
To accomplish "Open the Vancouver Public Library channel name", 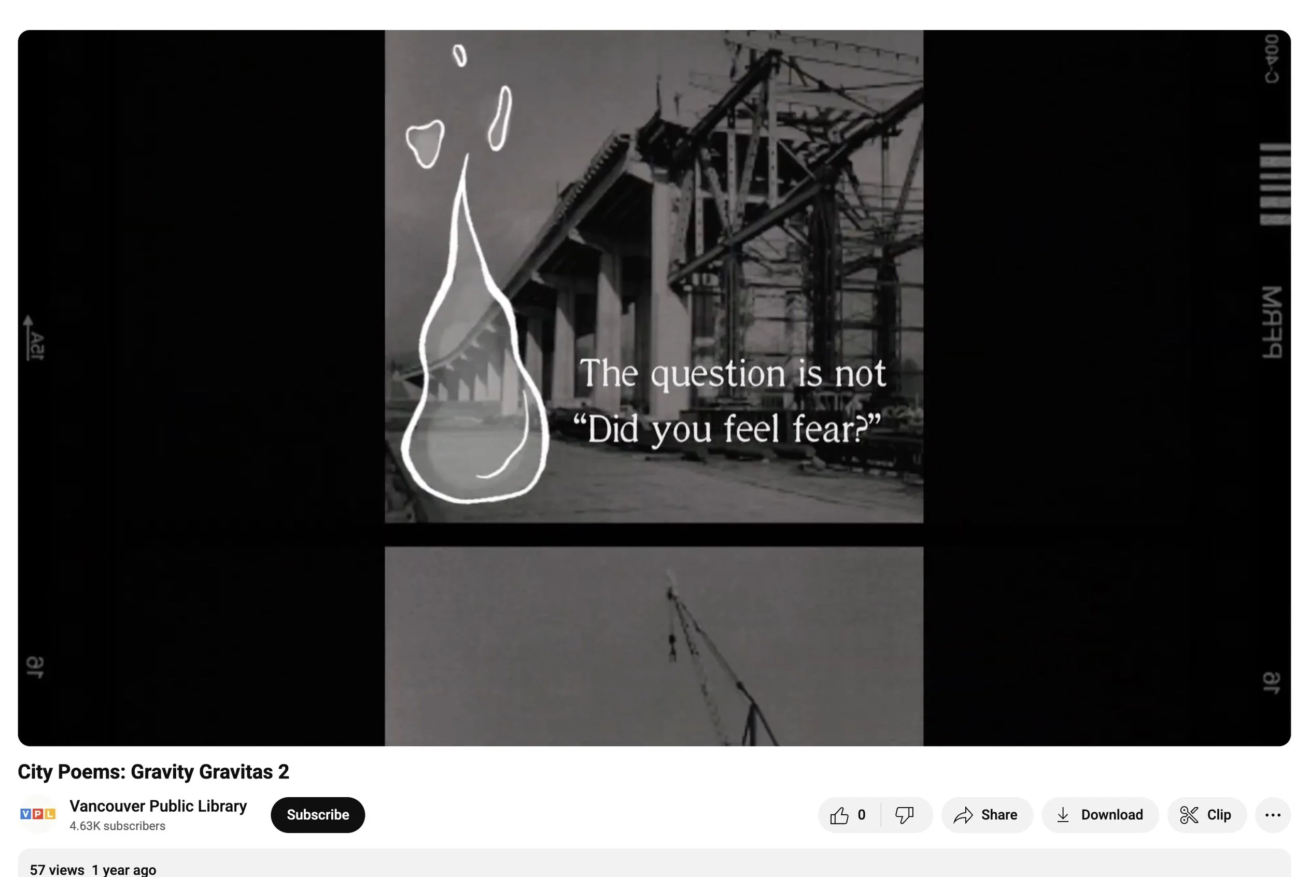I will (158, 805).
